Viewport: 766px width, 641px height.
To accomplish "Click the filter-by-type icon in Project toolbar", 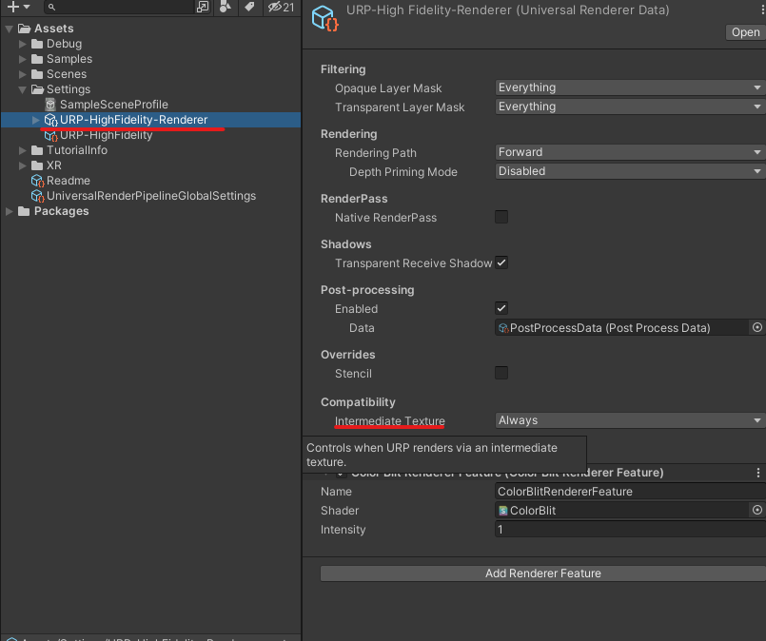I will tap(224, 7).
